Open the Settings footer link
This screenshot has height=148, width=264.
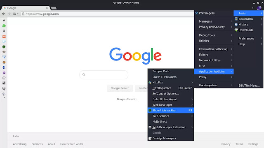click(x=253, y=144)
